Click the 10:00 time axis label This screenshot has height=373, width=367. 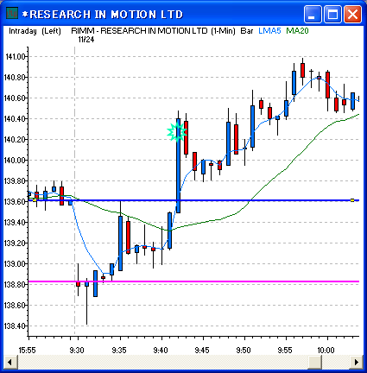[326, 351]
